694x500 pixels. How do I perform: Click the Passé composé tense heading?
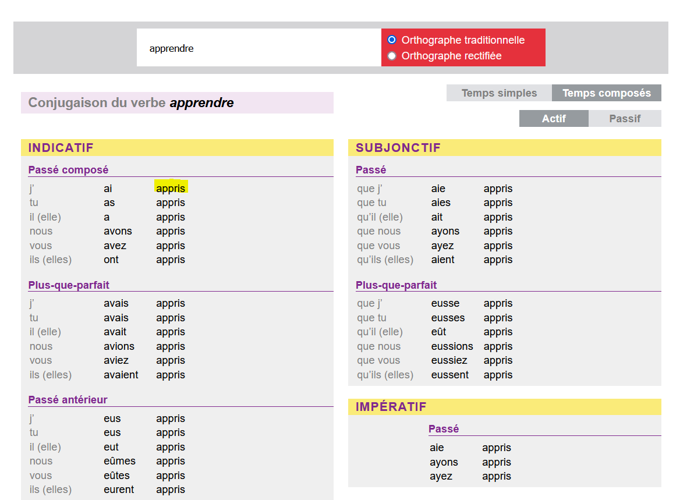(x=68, y=170)
